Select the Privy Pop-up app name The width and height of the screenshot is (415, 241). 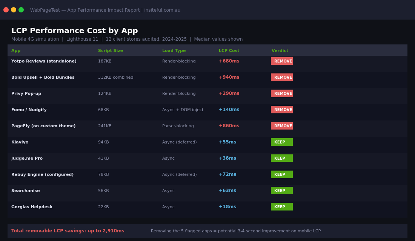26,93
